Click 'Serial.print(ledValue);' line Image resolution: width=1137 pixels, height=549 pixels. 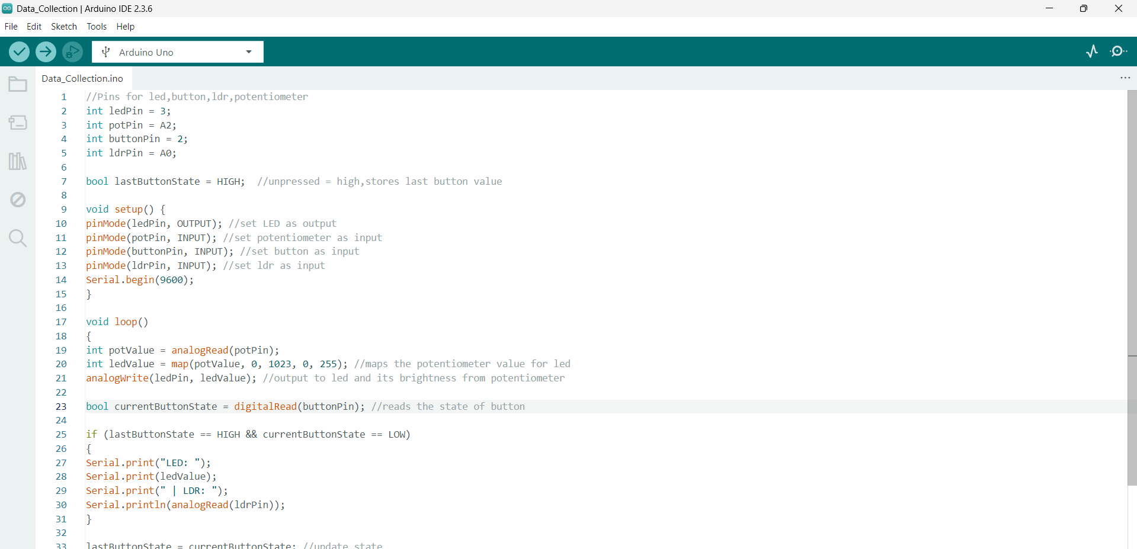tap(151, 477)
